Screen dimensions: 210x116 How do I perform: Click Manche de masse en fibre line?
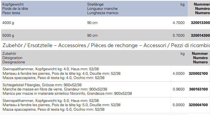pos(55,89)
